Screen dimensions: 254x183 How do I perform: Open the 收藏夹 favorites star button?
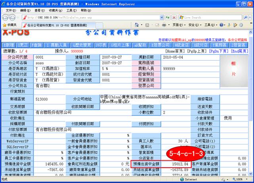(x=10, y=25)
